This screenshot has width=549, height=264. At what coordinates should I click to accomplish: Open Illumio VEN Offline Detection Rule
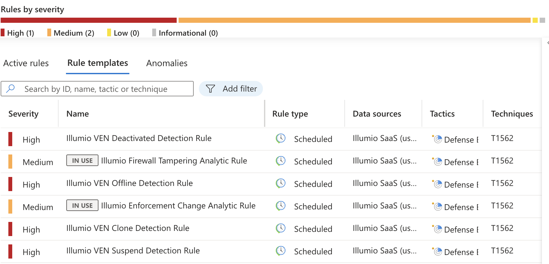129,183
